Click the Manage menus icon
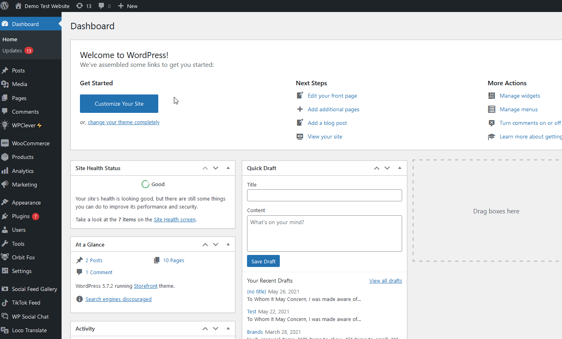Screen dimensions: 562x339 492,109
